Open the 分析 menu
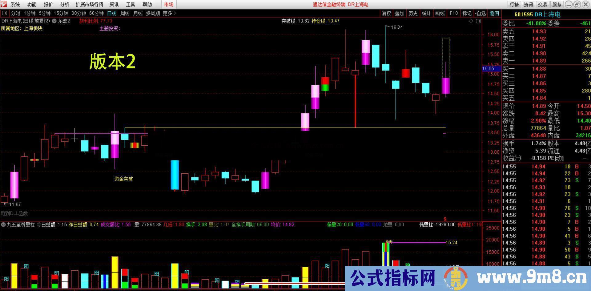The height and width of the screenshot is (291, 591). 65,4
